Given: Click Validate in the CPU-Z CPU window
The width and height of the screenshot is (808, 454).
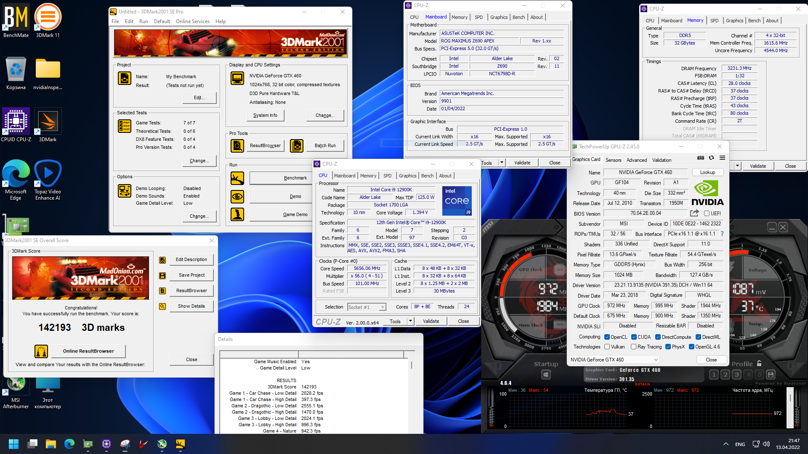Looking at the screenshot, I should coord(431,321).
